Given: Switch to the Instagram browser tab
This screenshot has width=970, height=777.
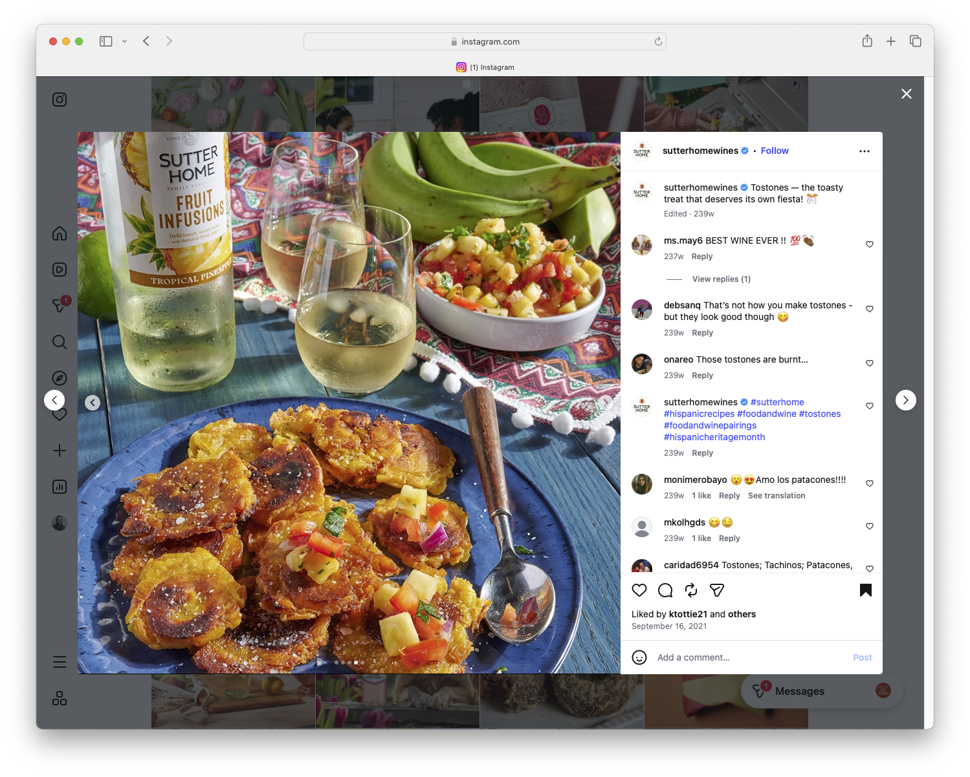Looking at the screenshot, I should click(486, 67).
